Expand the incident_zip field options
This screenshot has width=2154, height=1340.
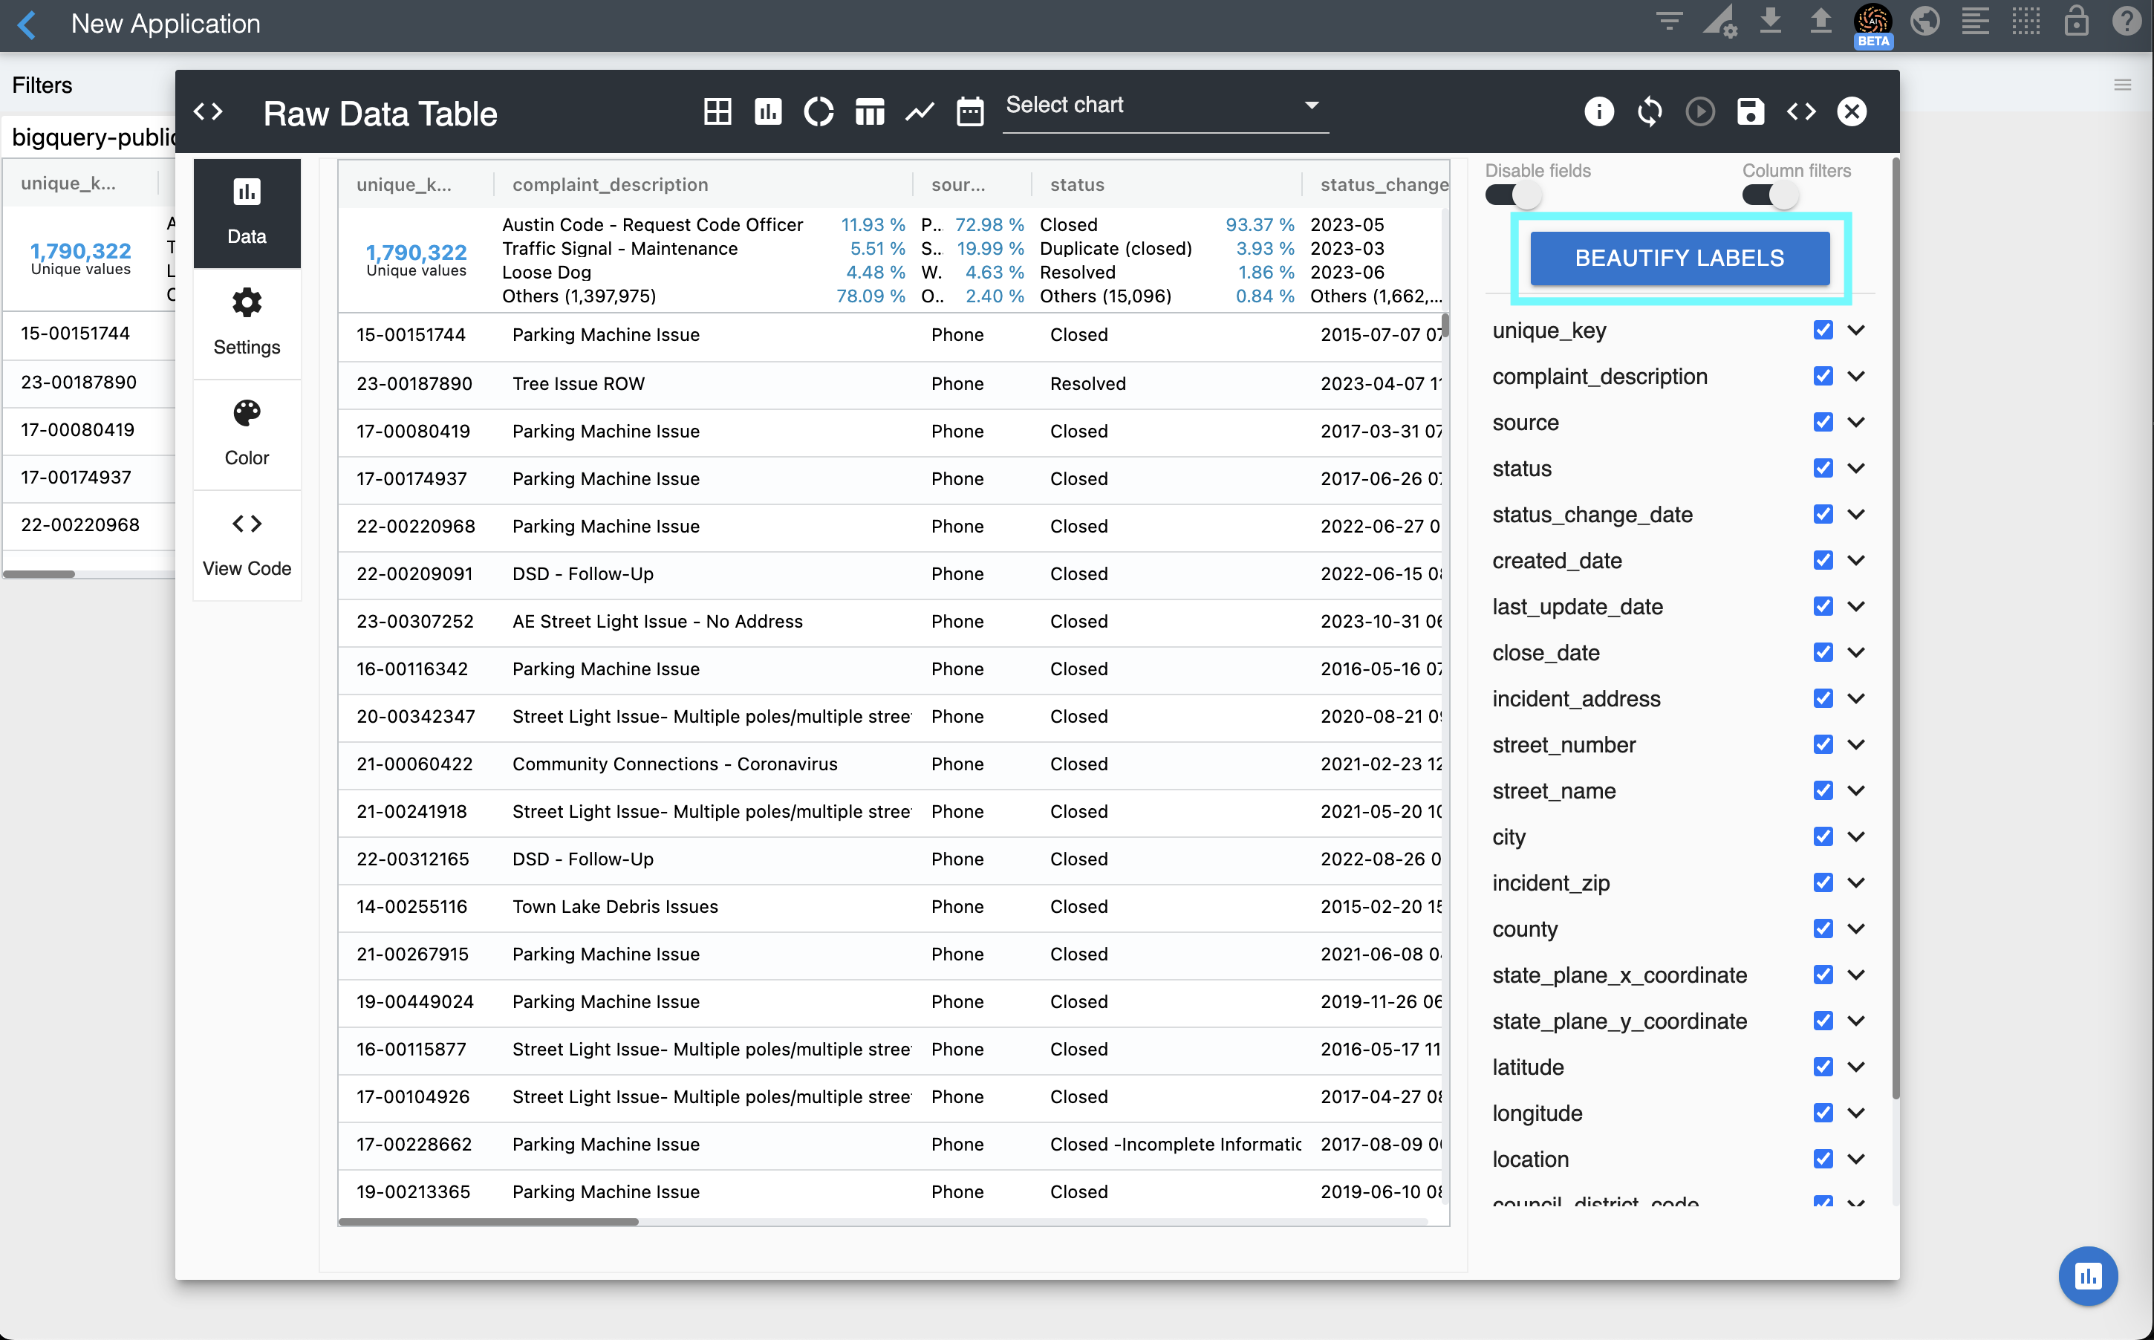1856,882
